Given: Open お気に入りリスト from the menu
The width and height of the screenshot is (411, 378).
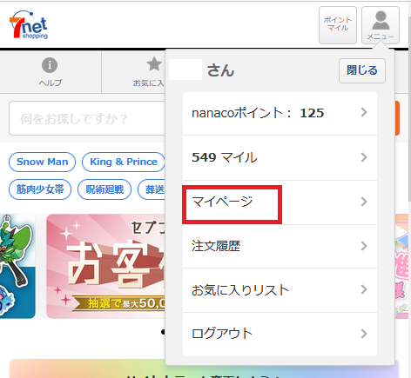Looking at the screenshot, I should coord(280,290).
